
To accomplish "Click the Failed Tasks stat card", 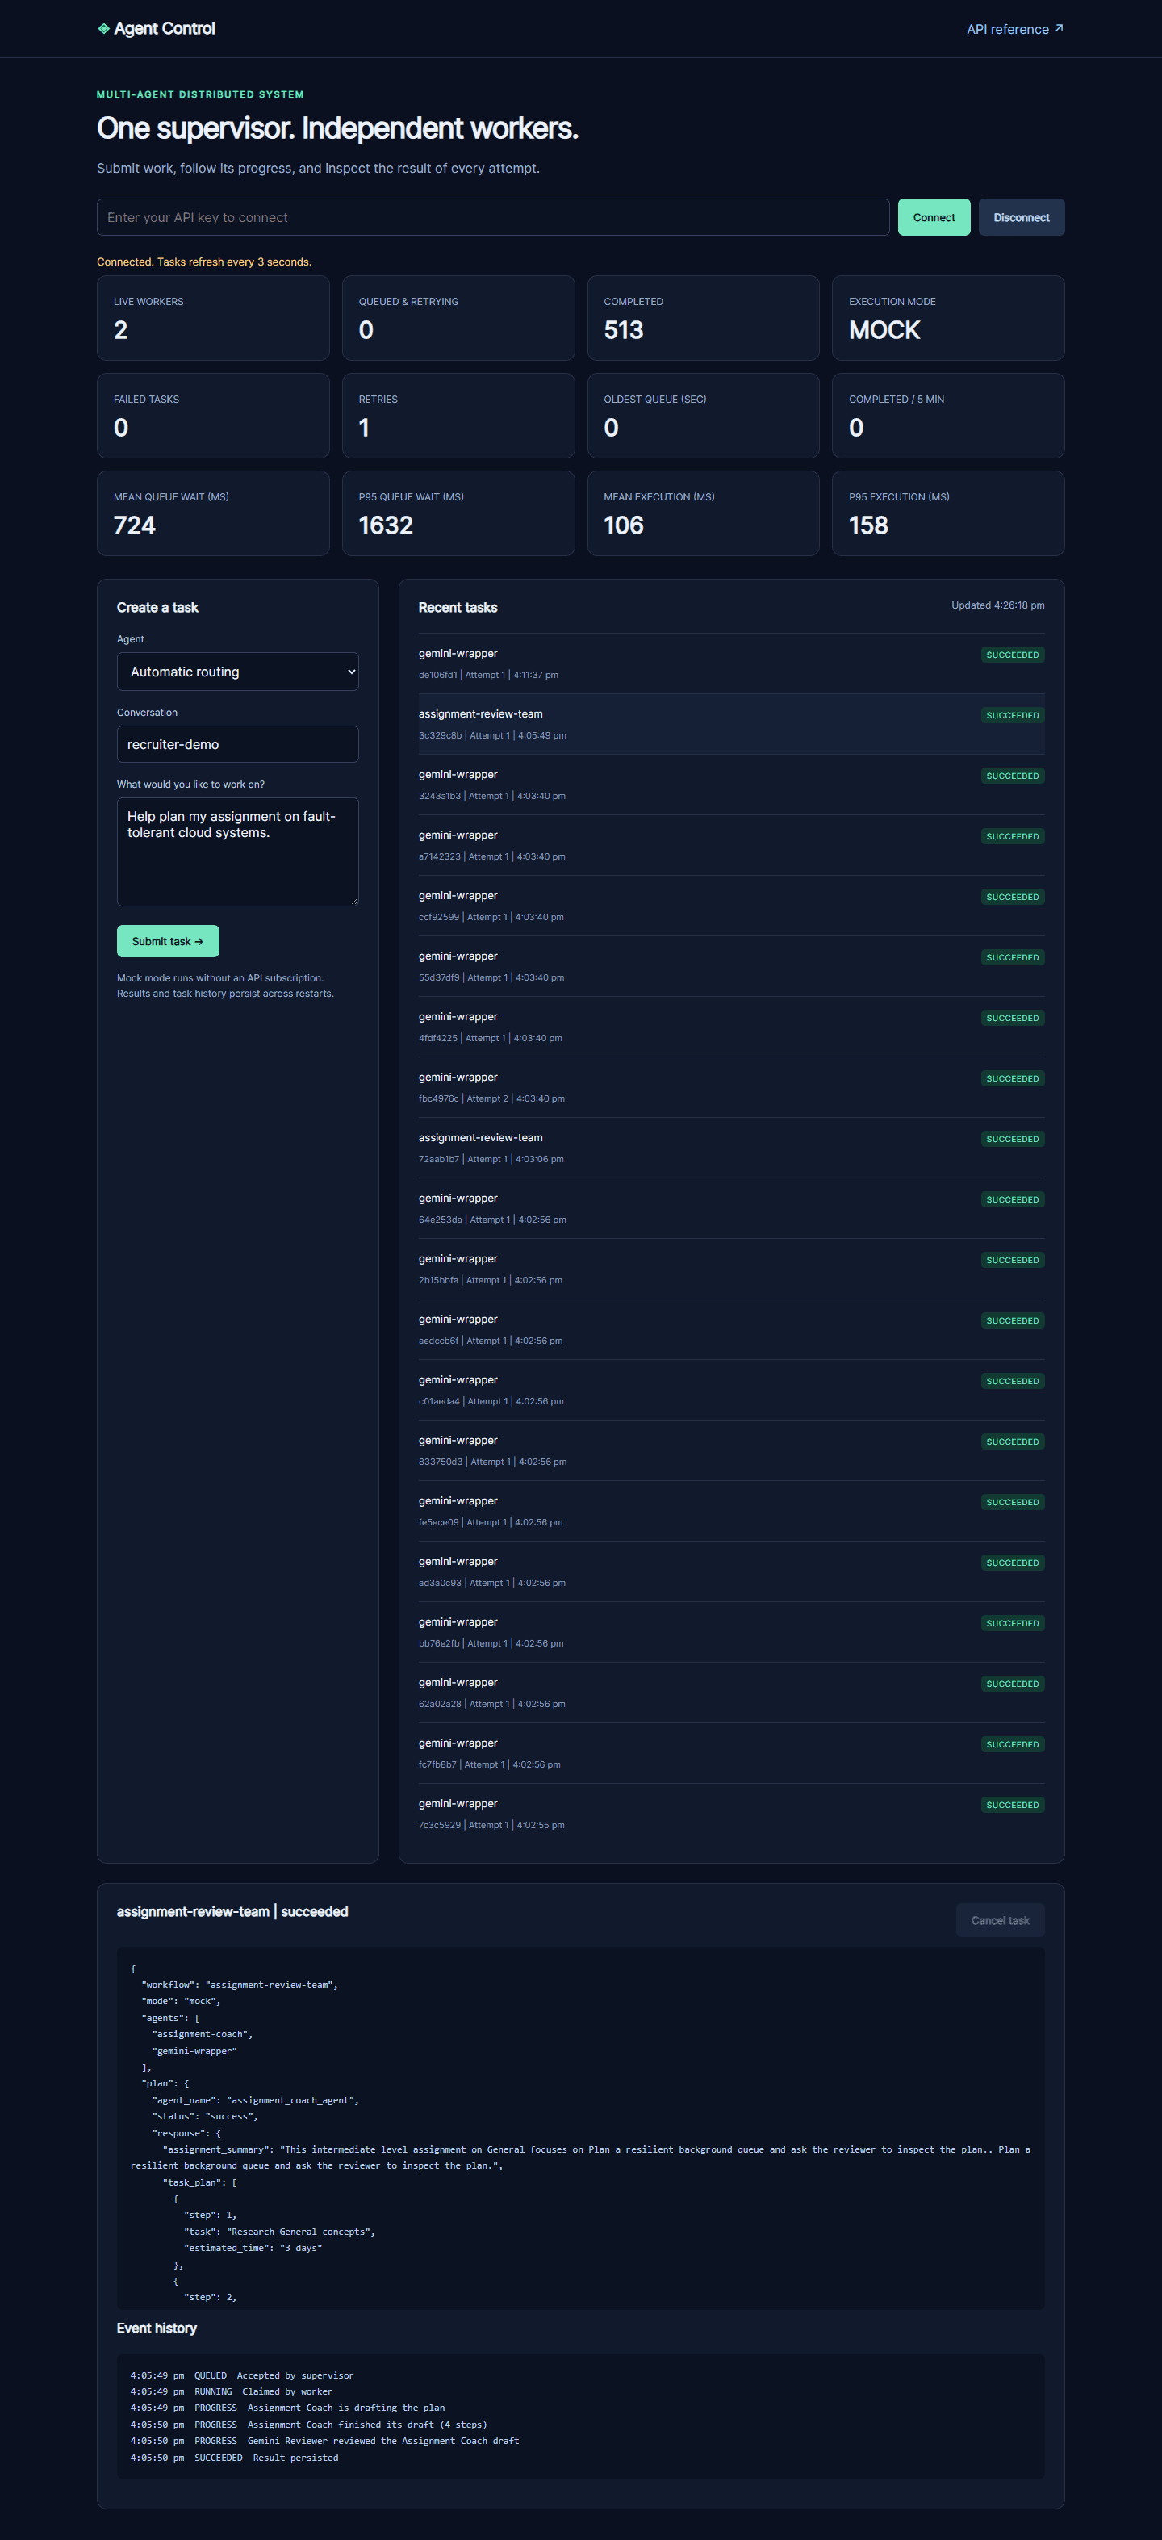I will click(x=213, y=415).
